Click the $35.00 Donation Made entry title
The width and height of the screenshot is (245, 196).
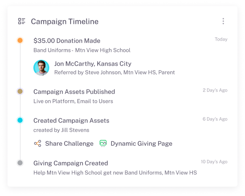[x=67, y=41]
